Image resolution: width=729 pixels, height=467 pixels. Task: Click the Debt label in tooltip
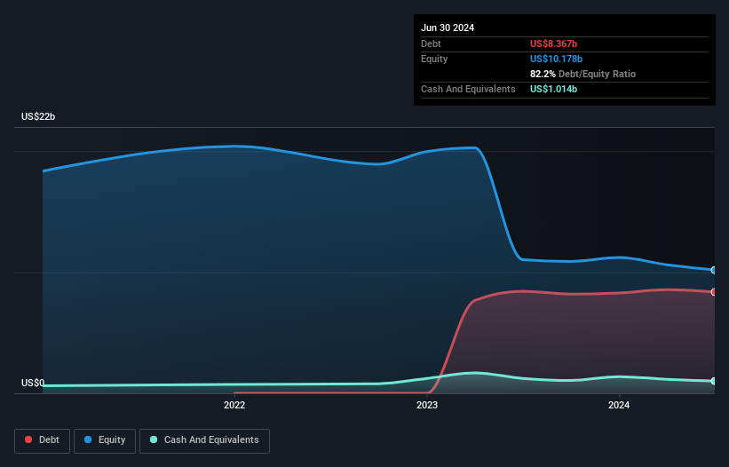coord(431,44)
